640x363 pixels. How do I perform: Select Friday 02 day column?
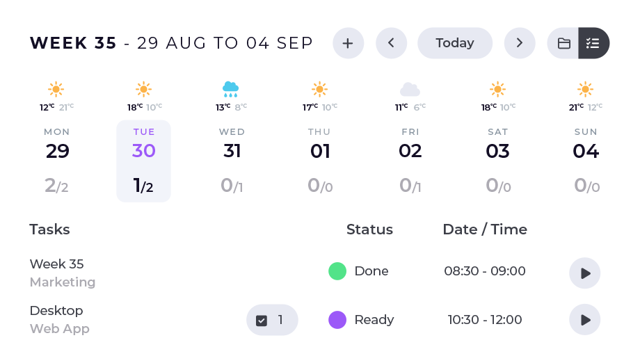pos(410,161)
